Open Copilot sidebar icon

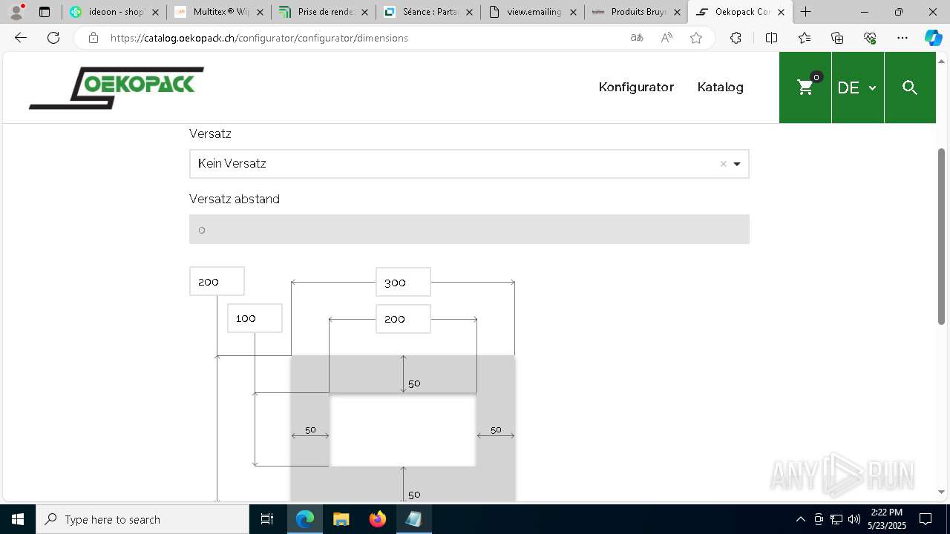tap(933, 38)
